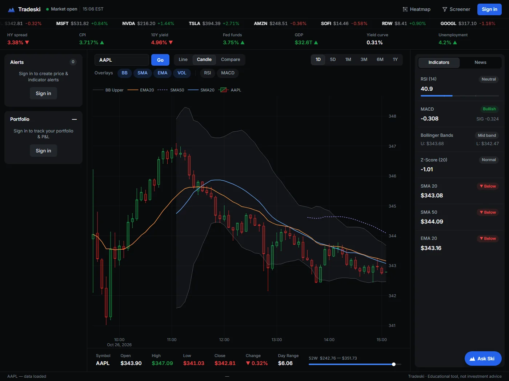
Task: Switch chart type to Line
Action: point(183,60)
